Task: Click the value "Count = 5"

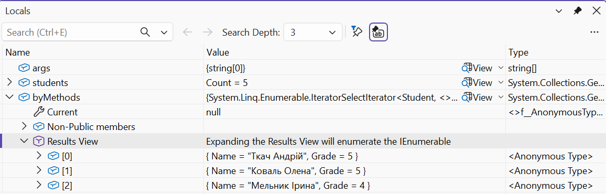Action: 228,83
